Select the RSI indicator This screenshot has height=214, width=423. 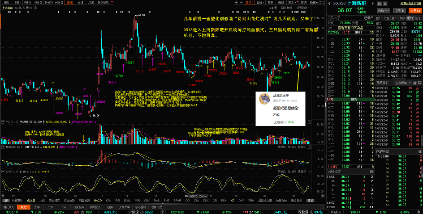117,201
